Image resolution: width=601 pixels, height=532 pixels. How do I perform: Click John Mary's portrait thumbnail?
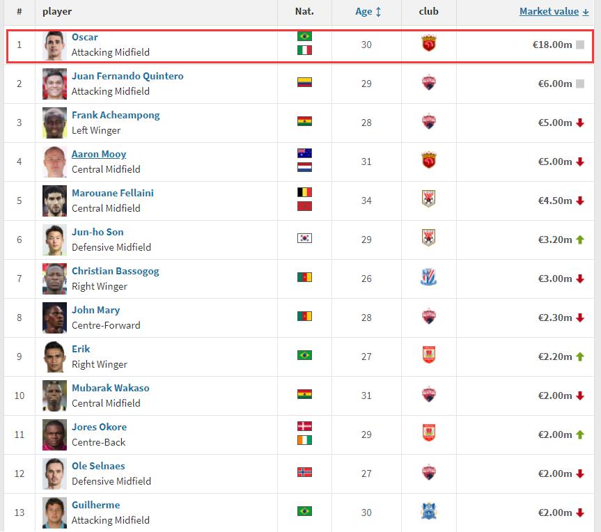coord(54,318)
